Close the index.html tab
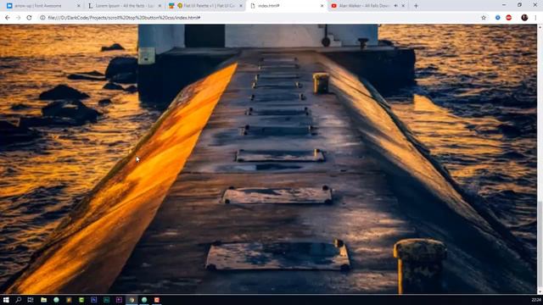The width and height of the screenshot is (543, 305). pyautogui.click(x=322, y=6)
